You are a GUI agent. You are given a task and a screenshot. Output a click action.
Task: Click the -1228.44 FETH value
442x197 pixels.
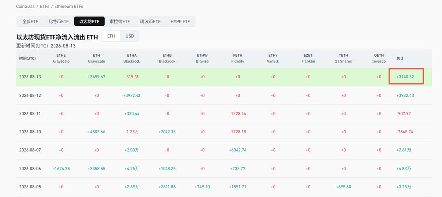tap(238, 113)
